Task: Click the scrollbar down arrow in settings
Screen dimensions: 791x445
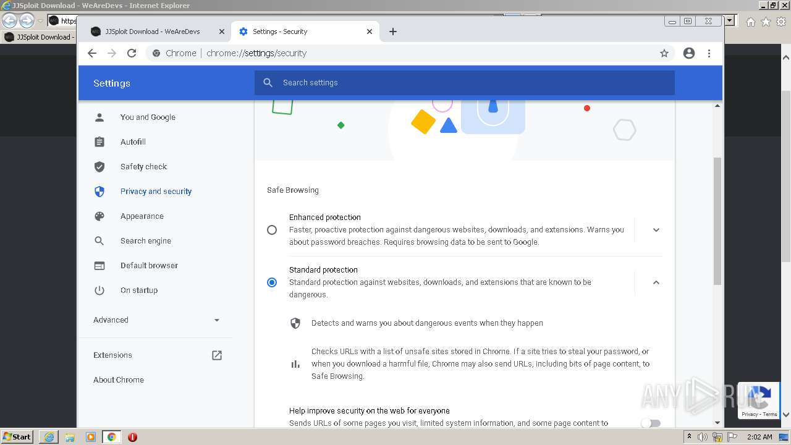Action: pyautogui.click(x=717, y=423)
